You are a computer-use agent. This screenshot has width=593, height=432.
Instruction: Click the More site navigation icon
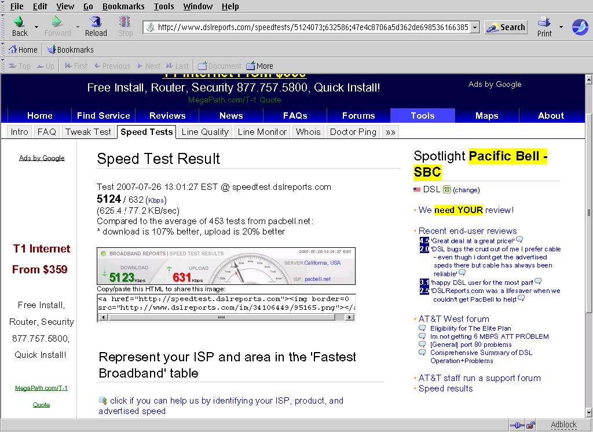[x=259, y=66]
